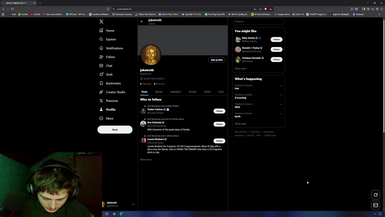Screen dimensions: 385x217
Task: Follow Tucker Carlson
Action: click(219, 111)
